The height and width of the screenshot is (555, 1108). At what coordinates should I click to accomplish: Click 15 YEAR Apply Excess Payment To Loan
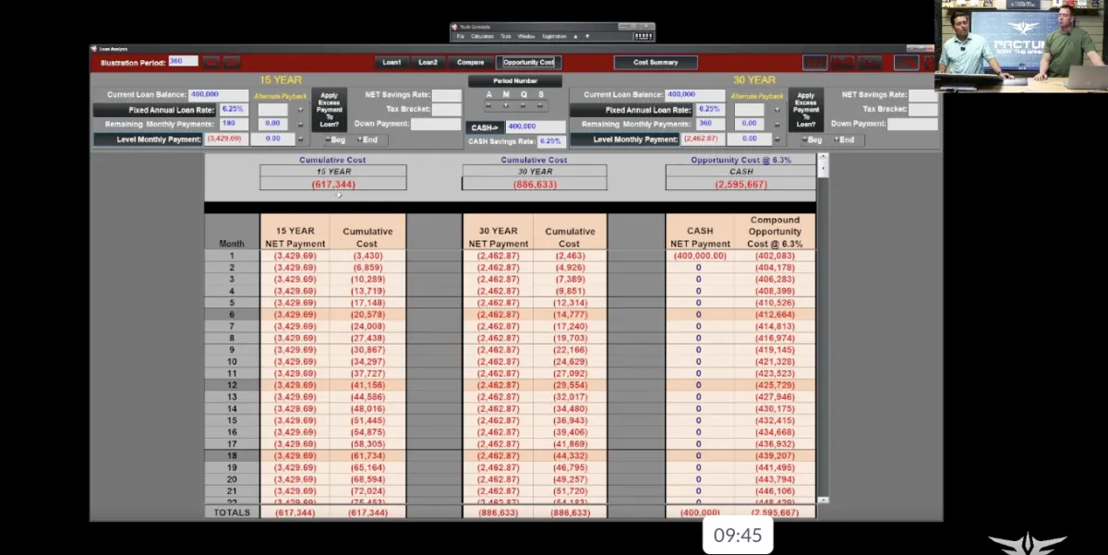[330, 109]
